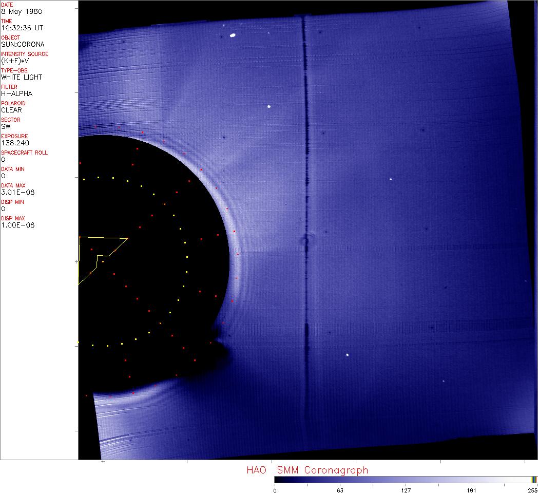Click the circular ring artifact on the dark vertical stripe
Viewport: 538px width, 493px height.
pyautogui.click(x=307, y=240)
